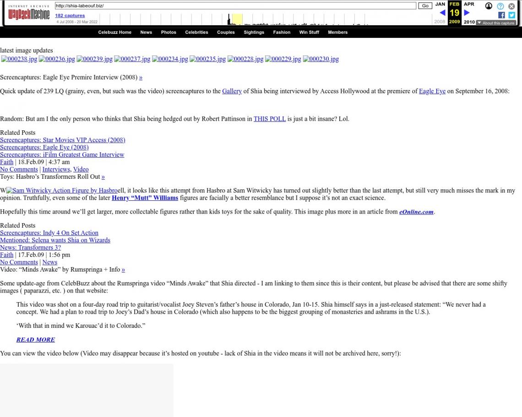Open the Couples navigation item
Image resolution: width=522 pixels, height=417 pixels.
(226, 32)
